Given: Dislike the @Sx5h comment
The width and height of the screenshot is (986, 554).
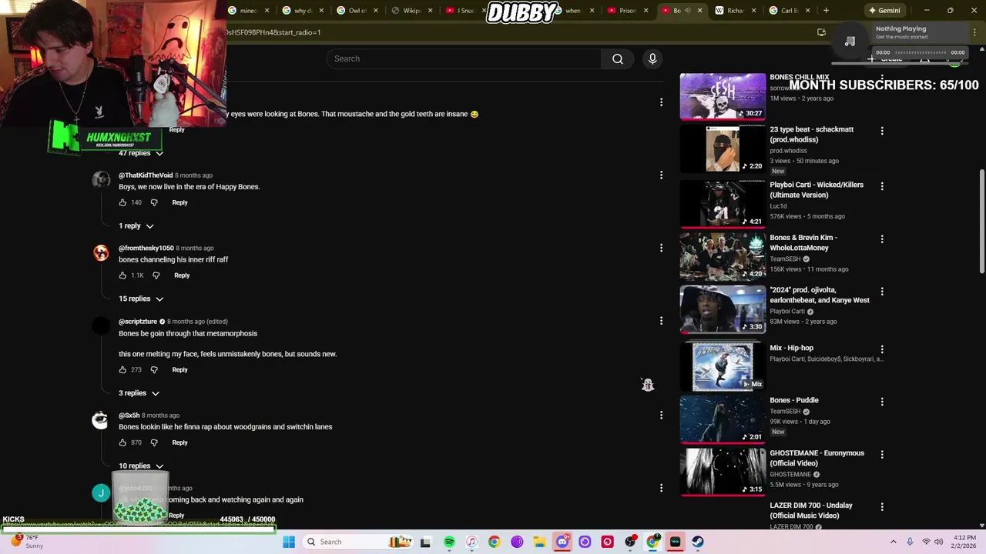Looking at the screenshot, I should pyautogui.click(x=154, y=442).
